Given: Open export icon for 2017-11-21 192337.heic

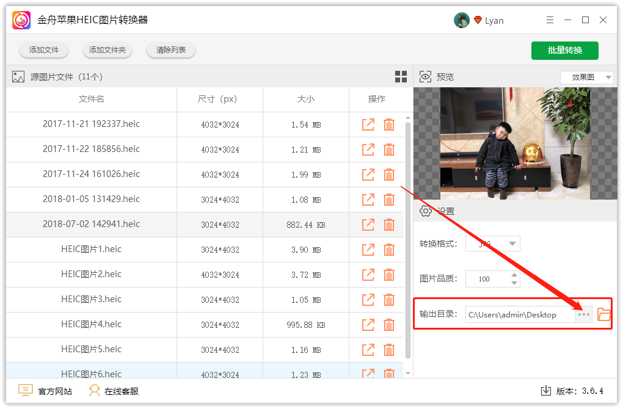Looking at the screenshot, I should (368, 125).
